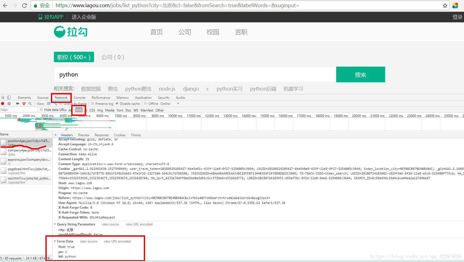Filter requests by Img type

tap(100, 110)
